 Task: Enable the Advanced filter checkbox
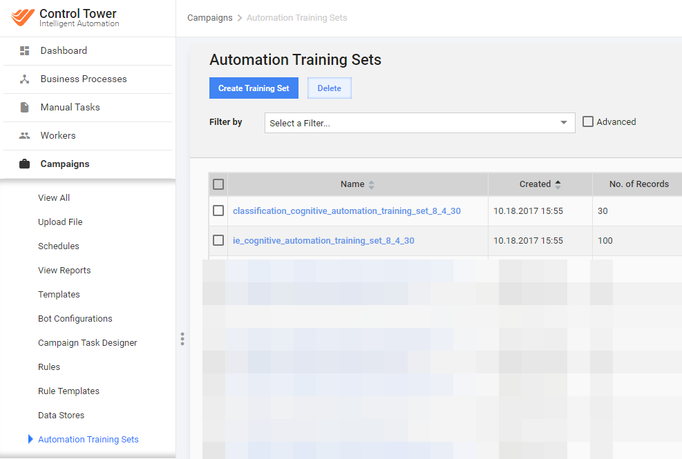[587, 121]
